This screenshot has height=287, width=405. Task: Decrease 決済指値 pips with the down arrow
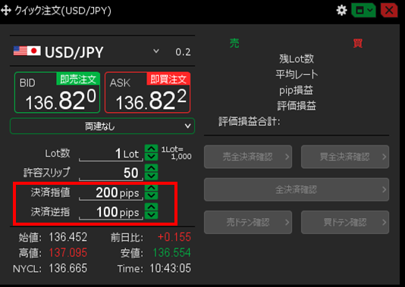click(152, 195)
